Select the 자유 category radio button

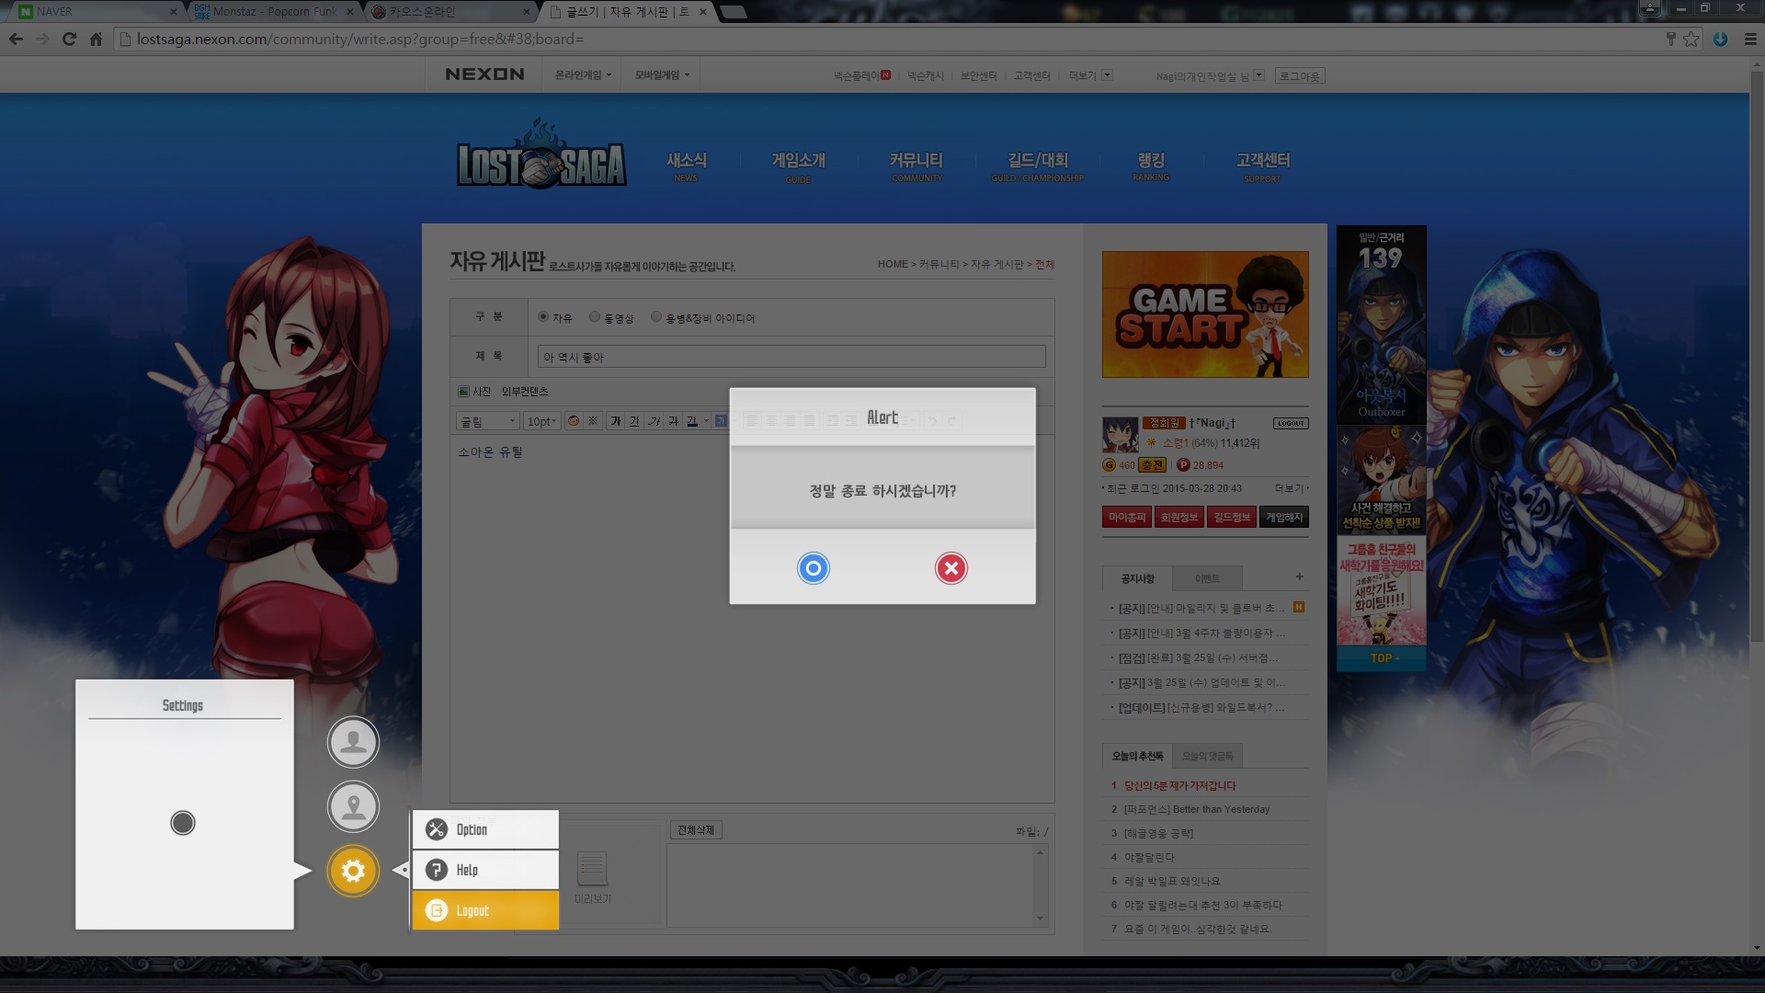[x=543, y=316]
